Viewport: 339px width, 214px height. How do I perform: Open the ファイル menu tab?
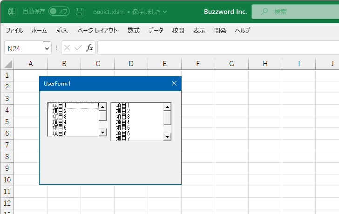click(14, 30)
